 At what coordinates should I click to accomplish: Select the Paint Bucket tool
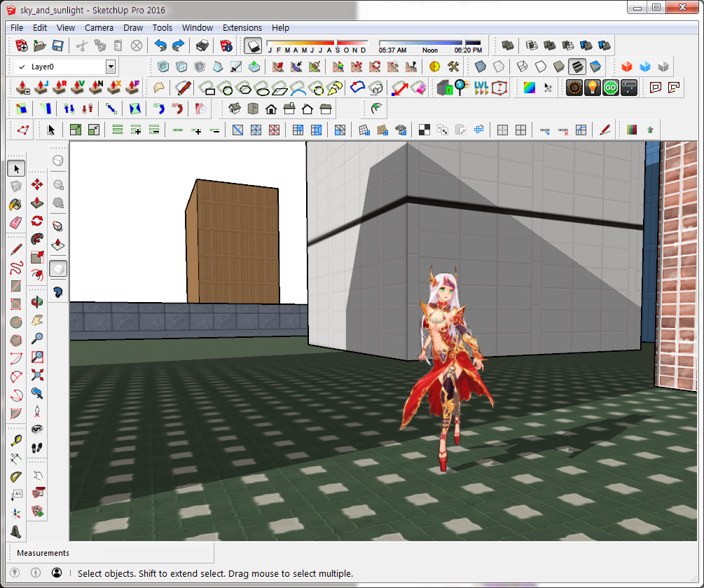(x=15, y=205)
